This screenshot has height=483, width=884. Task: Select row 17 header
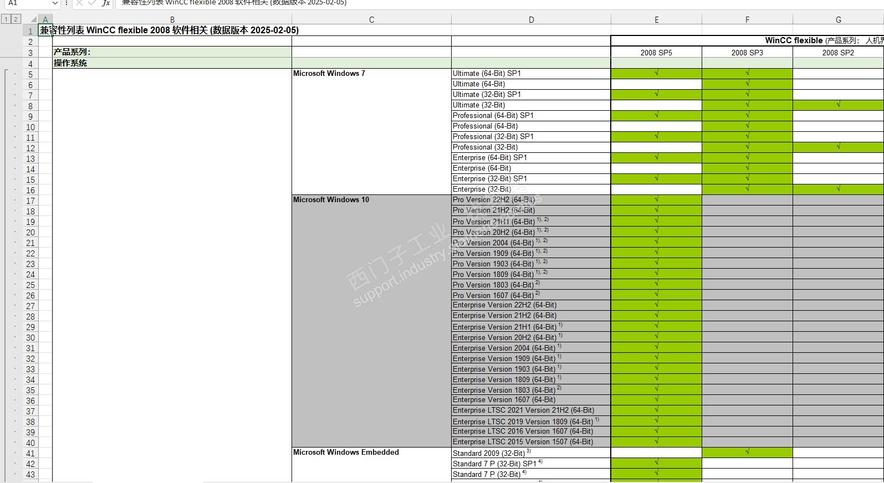coord(30,201)
